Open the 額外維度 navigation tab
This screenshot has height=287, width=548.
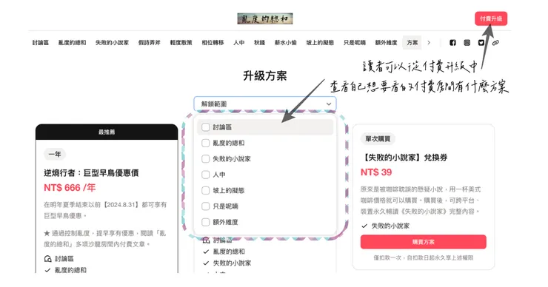[x=386, y=43]
